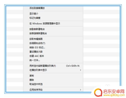Viewport: 126px width, 98px height.
Task: Expand arrow beside 在播放列表中显示
Action: coord(80,70)
